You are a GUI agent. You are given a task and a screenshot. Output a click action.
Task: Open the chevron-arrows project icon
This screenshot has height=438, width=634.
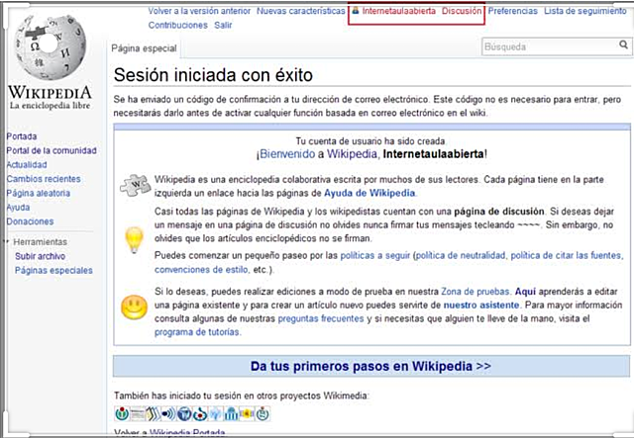point(154,414)
